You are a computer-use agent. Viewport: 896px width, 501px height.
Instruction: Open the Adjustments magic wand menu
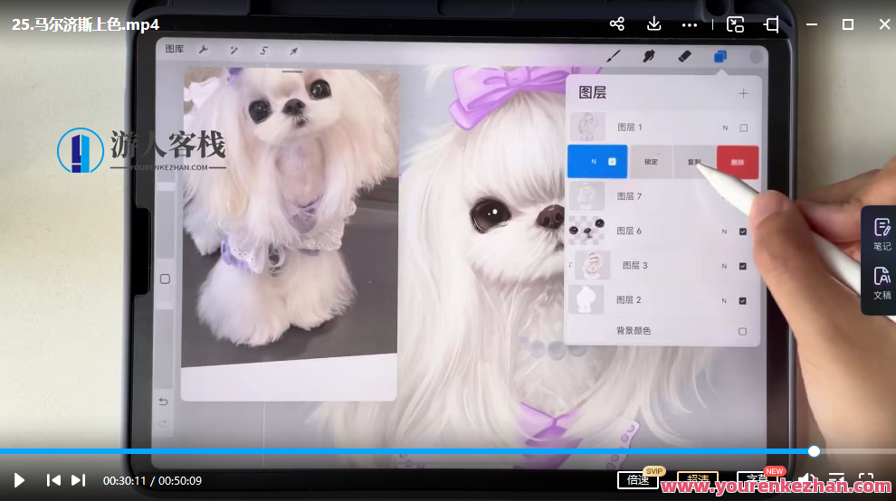[234, 51]
